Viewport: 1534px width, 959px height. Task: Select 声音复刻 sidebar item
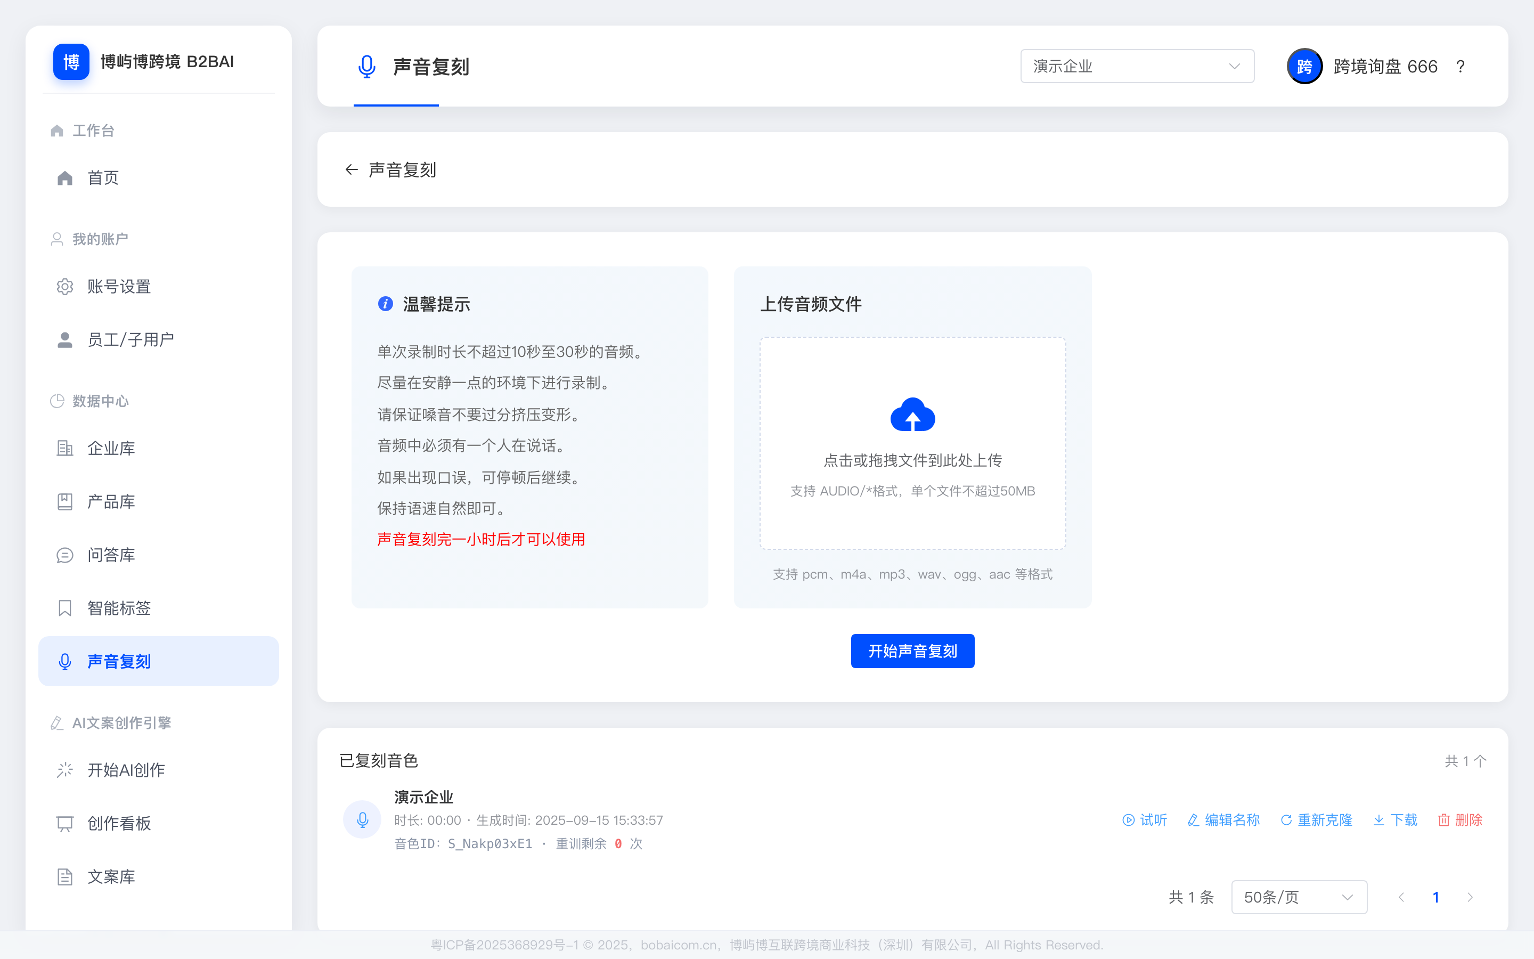(159, 662)
